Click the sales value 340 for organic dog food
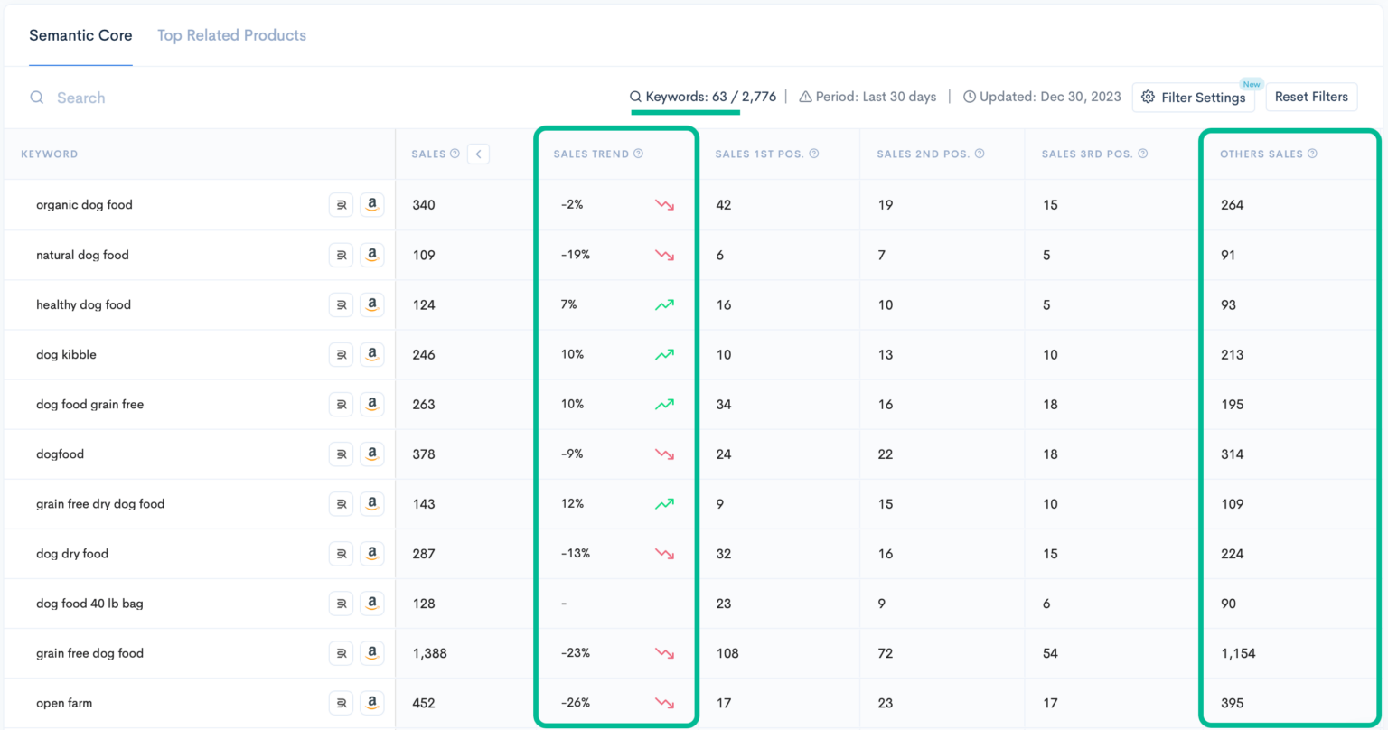Viewport: 1388px width, 730px height. [x=424, y=205]
